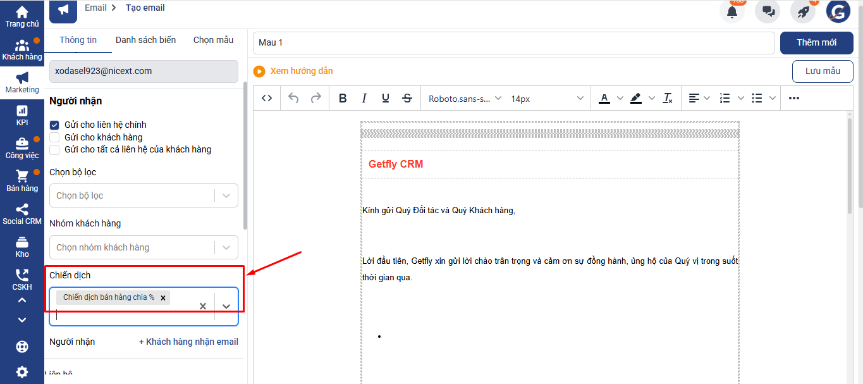
Task: Switch to Danh sách biến tab
Action: pos(145,40)
